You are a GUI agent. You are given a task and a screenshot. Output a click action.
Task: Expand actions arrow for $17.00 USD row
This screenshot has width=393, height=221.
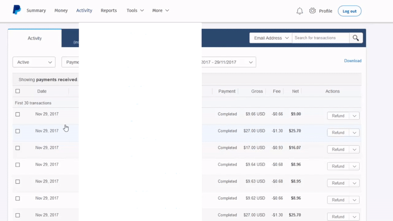[354, 149]
